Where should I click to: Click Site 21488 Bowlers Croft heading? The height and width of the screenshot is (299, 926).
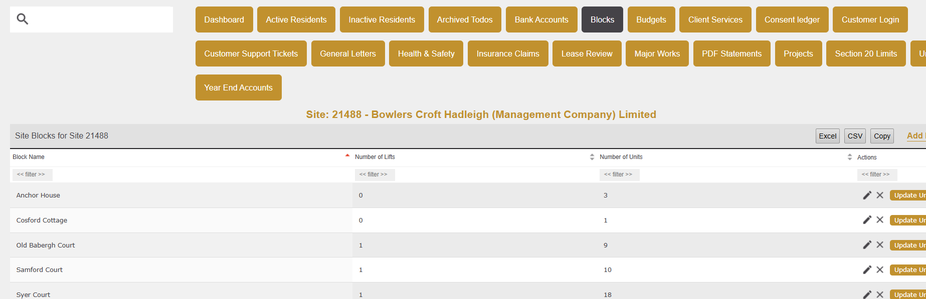481,114
